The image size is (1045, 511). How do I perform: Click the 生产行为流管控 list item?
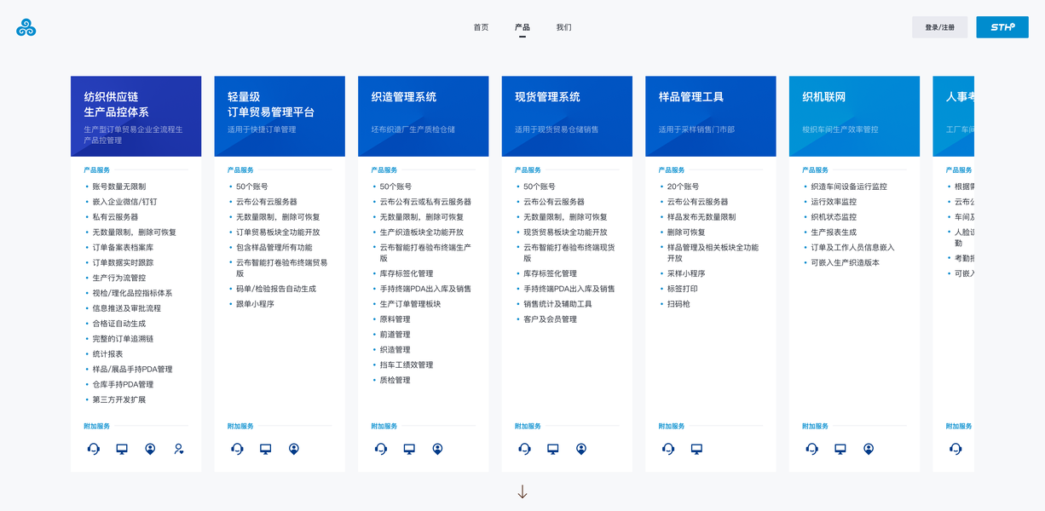[118, 278]
